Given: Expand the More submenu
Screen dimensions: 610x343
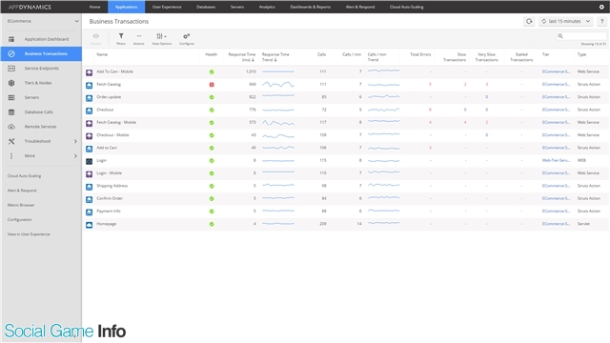Looking at the screenshot, I should pyautogui.click(x=75, y=156).
